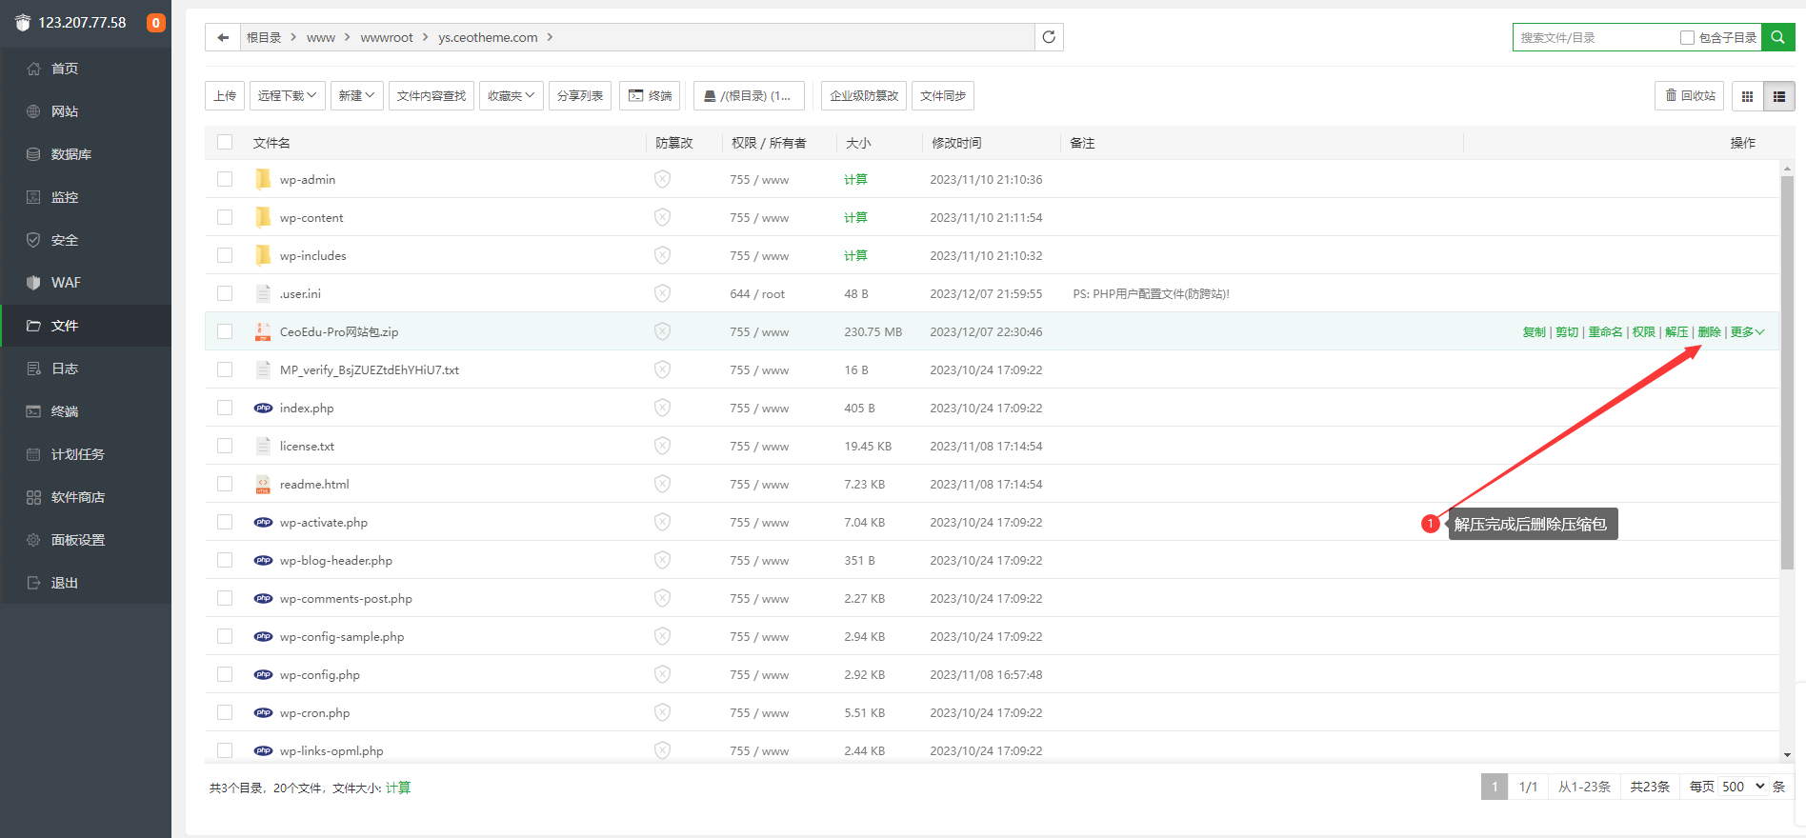
Task: Expand 收藏夹 favorites dropdown
Action: click(x=511, y=96)
